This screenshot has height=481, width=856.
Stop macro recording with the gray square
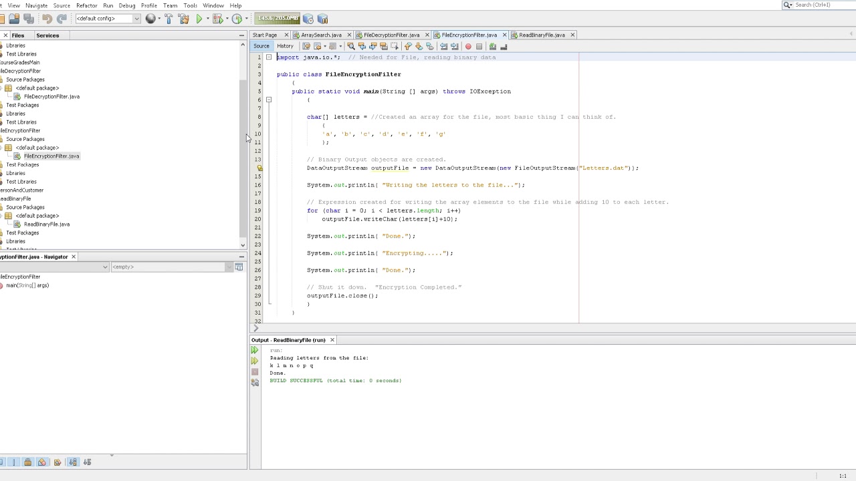(x=479, y=46)
